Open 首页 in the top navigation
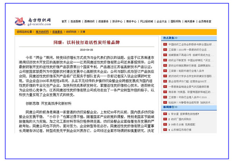This screenshot has height=161, width=238. (x=64, y=21)
